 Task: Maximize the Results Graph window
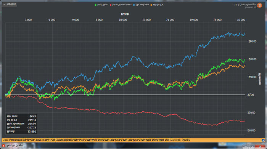tap(252, 146)
